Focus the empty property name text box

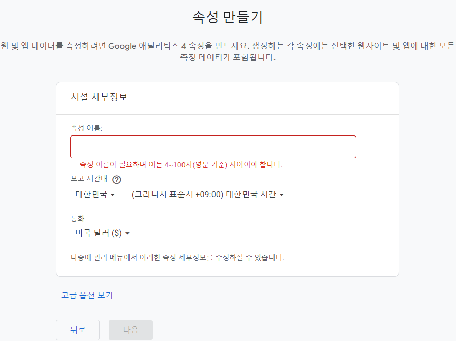(212, 147)
